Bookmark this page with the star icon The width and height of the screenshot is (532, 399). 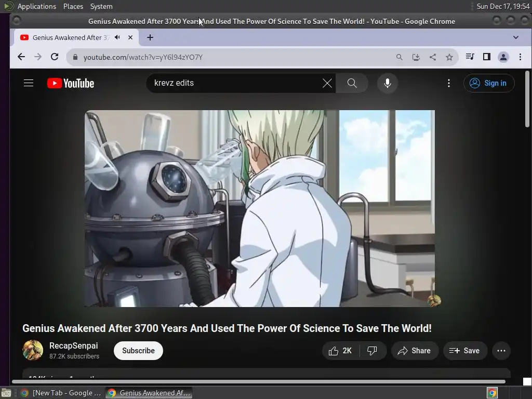click(449, 57)
